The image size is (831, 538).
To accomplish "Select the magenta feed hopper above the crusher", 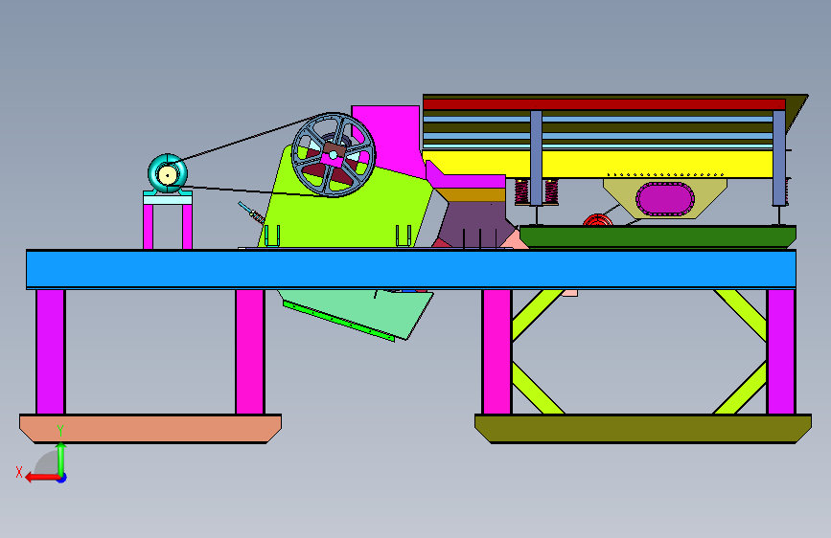I will click(x=389, y=135).
